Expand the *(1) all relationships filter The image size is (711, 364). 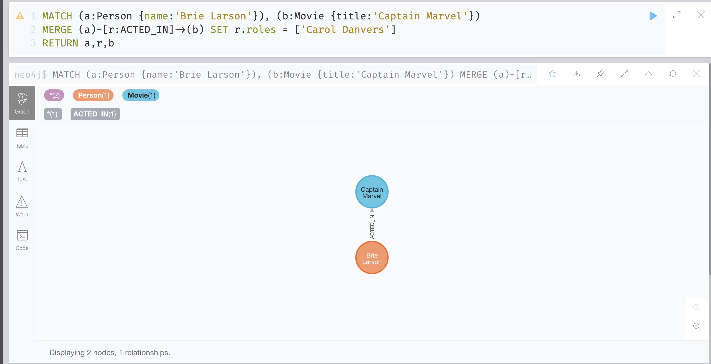tap(52, 114)
